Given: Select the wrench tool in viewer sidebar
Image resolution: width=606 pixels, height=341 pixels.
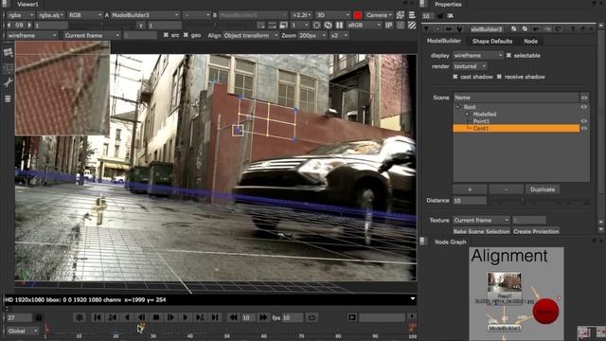Looking at the screenshot, I should pyautogui.click(x=8, y=82).
